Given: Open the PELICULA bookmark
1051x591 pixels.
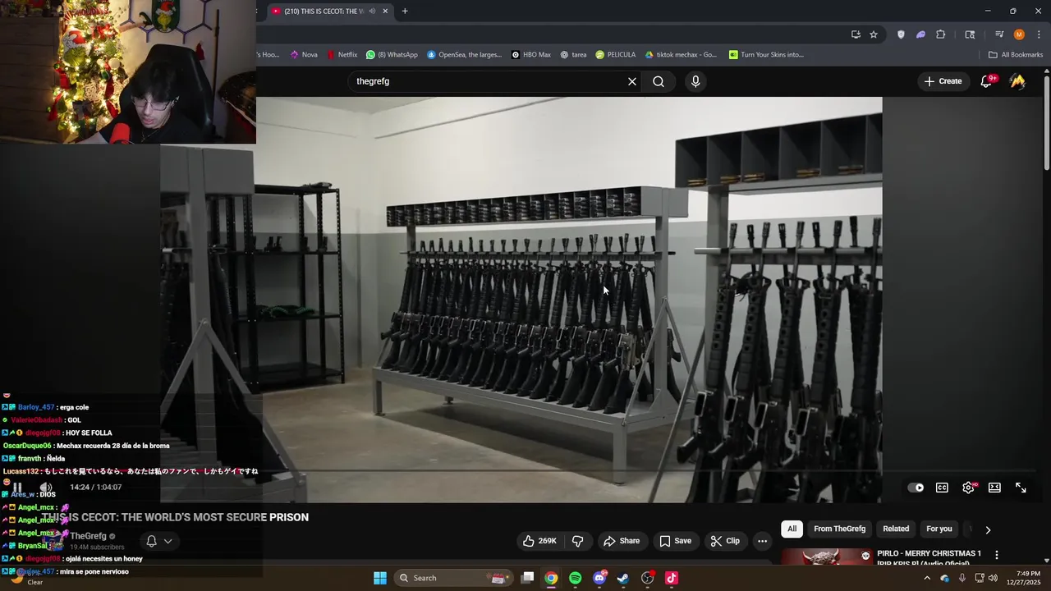Looking at the screenshot, I should pyautogui.click(x=615, y=55).
